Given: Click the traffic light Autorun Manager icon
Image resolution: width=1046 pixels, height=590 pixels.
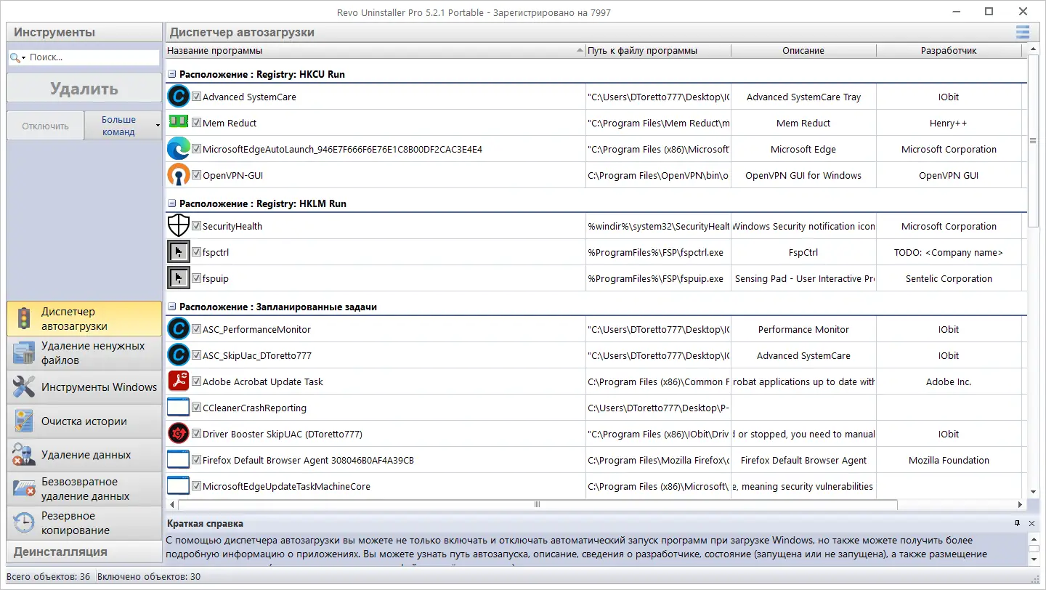Looking at the screenshot, I should point(24,319).
